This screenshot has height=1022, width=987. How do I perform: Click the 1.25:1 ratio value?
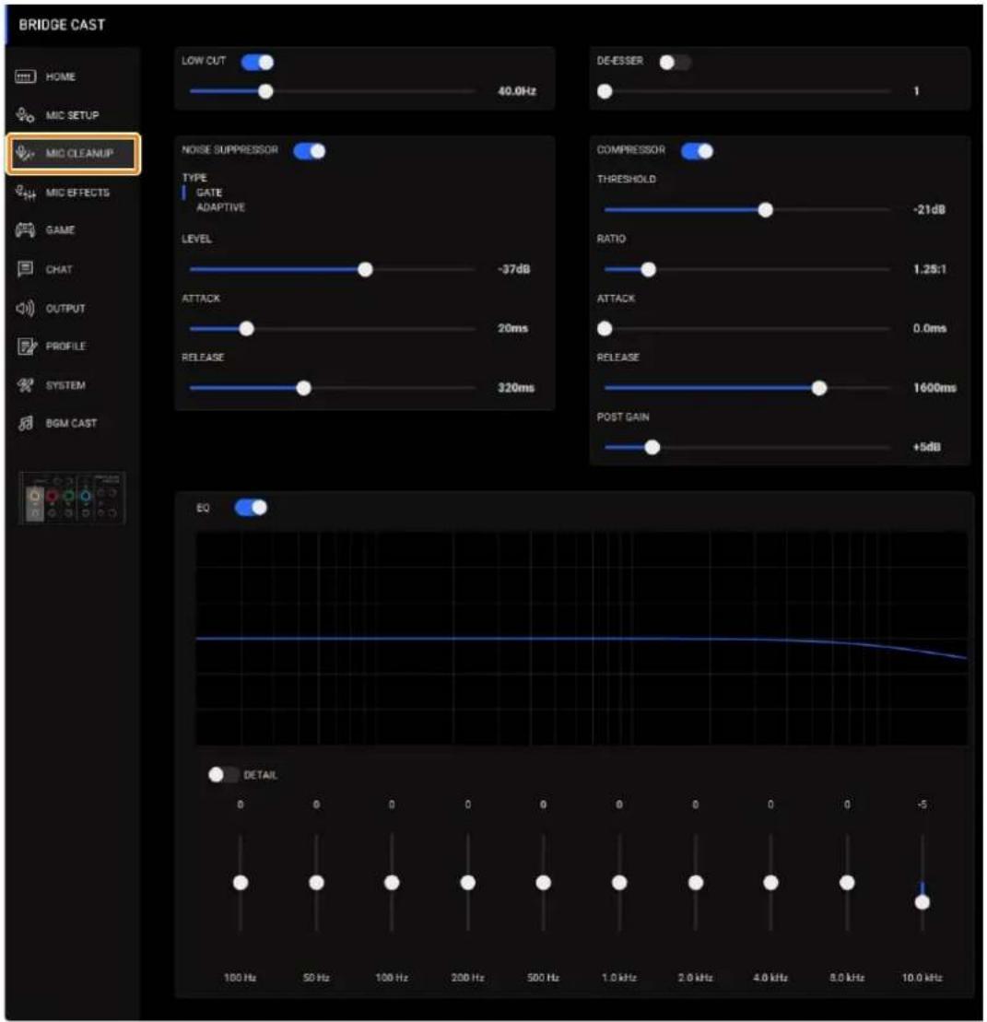click(x=930, y=269)
